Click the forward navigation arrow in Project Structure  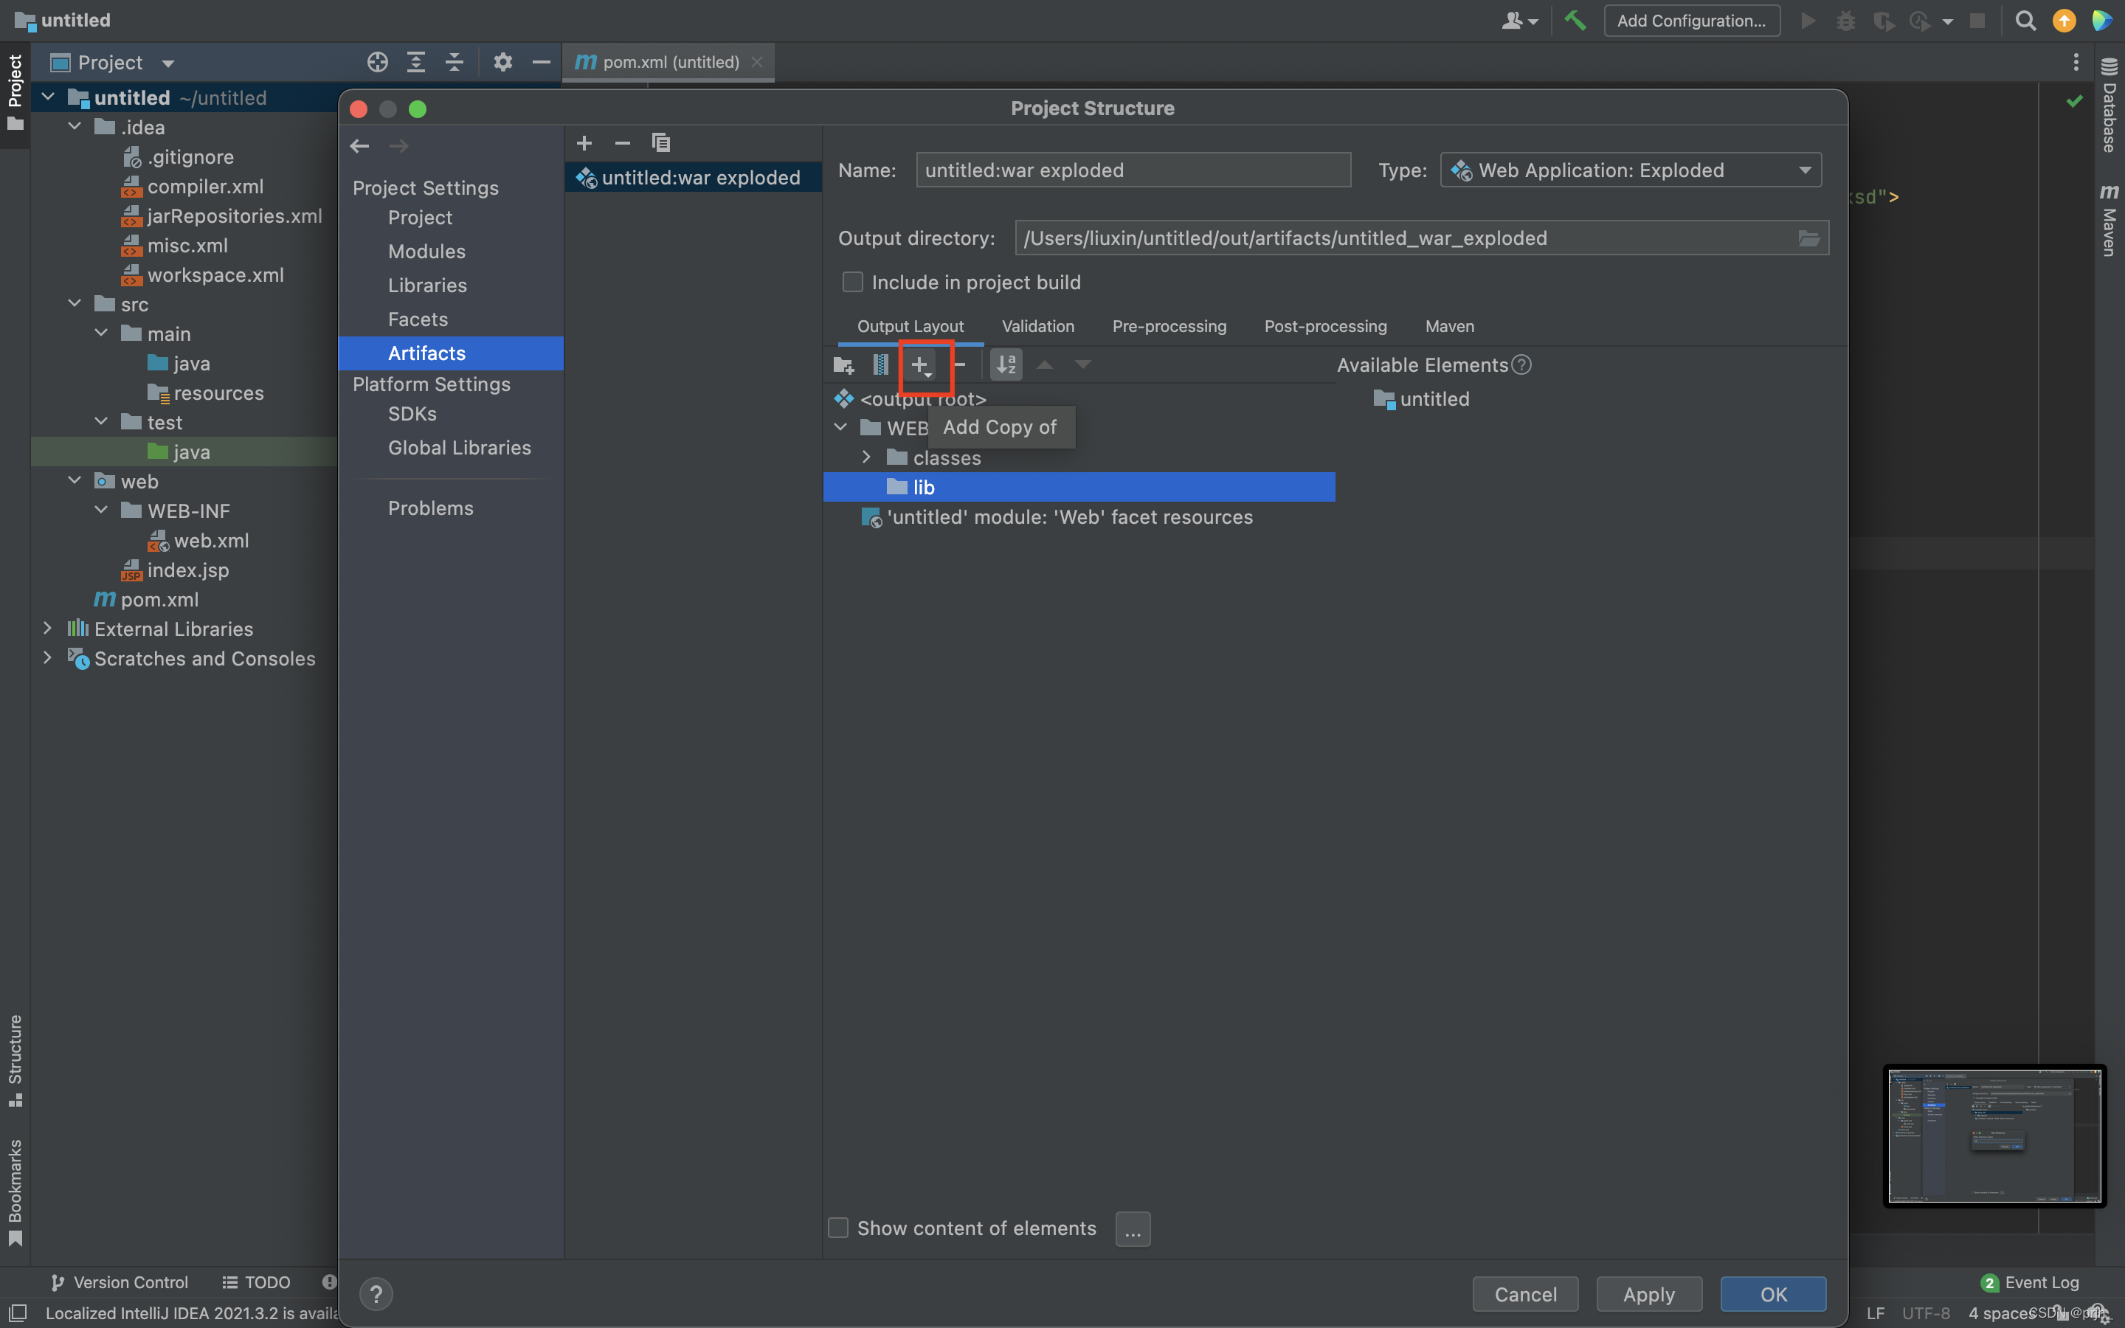coord(399,144)
